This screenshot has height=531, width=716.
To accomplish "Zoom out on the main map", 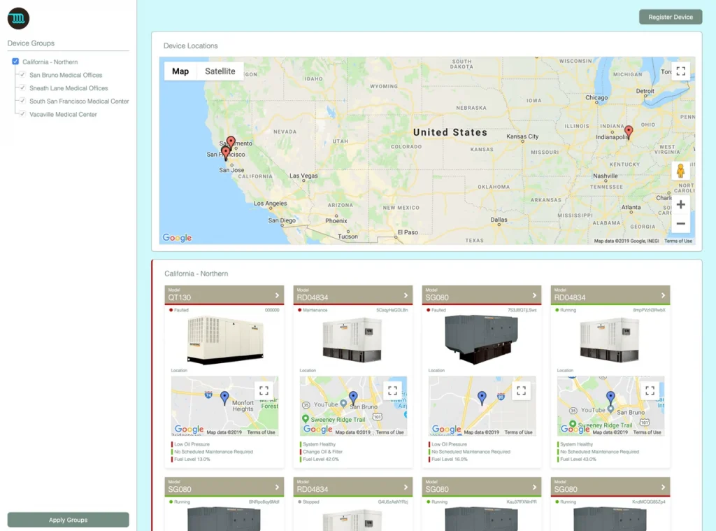I will (680, 224).
